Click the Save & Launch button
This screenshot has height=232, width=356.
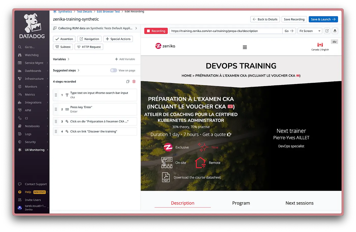[323, 19]
